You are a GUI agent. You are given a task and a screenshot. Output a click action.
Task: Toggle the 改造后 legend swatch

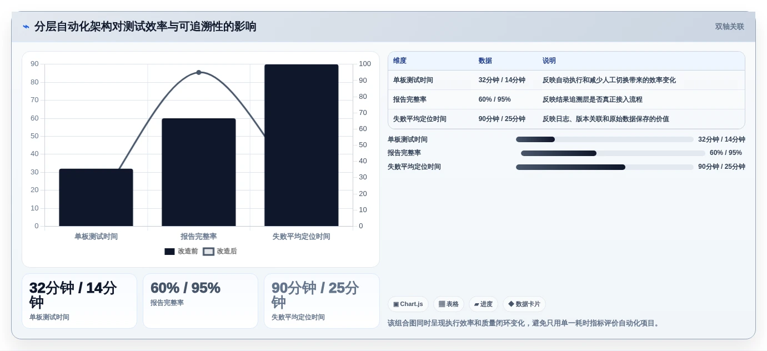click(208, 252)
